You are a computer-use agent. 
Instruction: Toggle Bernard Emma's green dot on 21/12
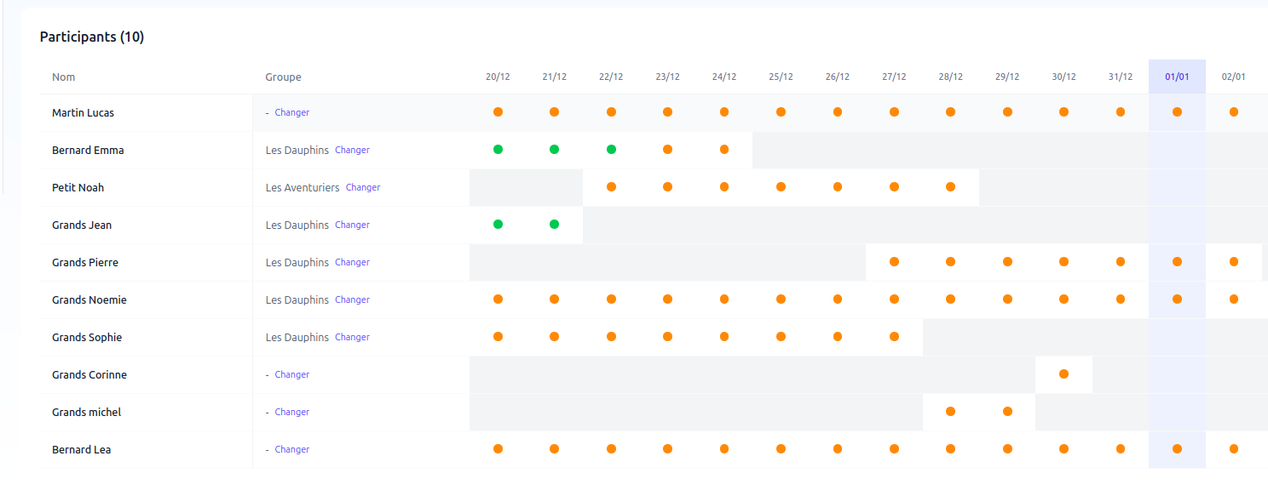(x=554, y=150)
